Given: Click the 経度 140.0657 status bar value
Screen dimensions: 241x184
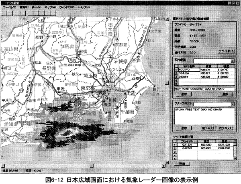Looking at the screenshot, I should (34, 170).
